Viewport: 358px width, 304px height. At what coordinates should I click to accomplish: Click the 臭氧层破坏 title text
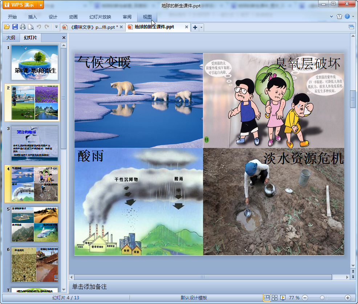307,64
